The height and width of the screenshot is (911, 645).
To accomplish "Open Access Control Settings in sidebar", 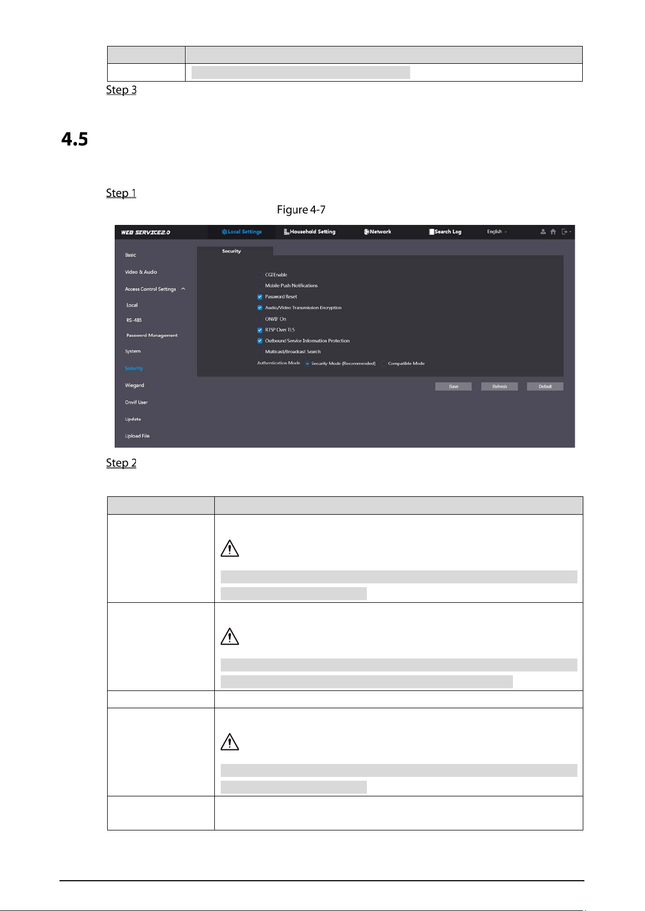I will click(150, 289).
